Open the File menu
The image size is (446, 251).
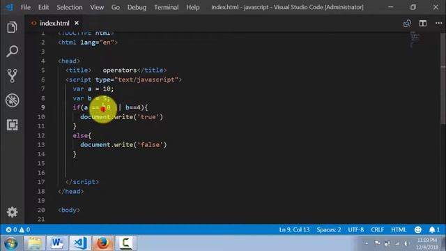click(26, 7)
